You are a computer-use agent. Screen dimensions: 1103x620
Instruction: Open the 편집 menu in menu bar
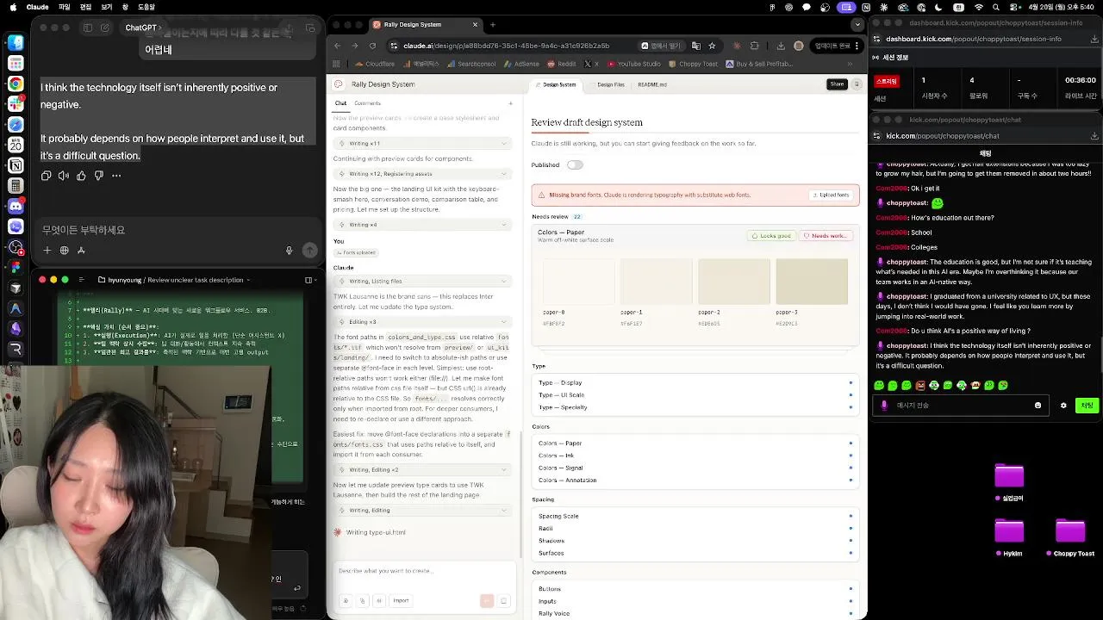(x=86, y=7)
